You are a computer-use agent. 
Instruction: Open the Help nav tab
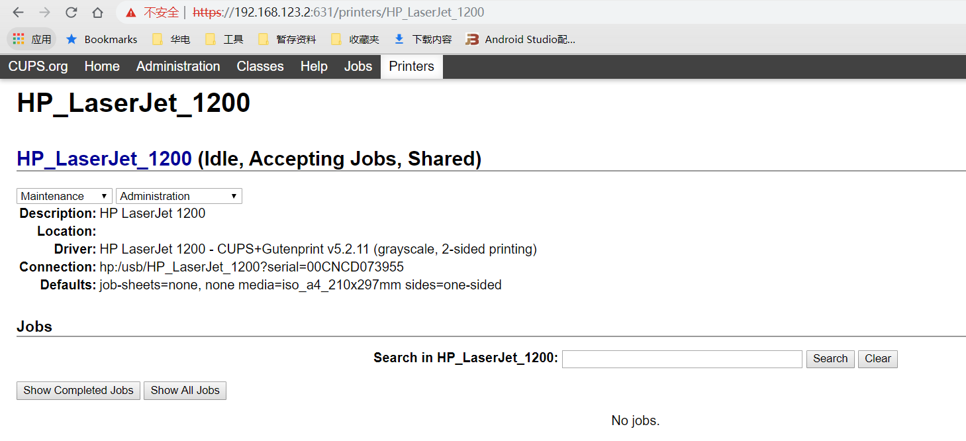[314, 66]
